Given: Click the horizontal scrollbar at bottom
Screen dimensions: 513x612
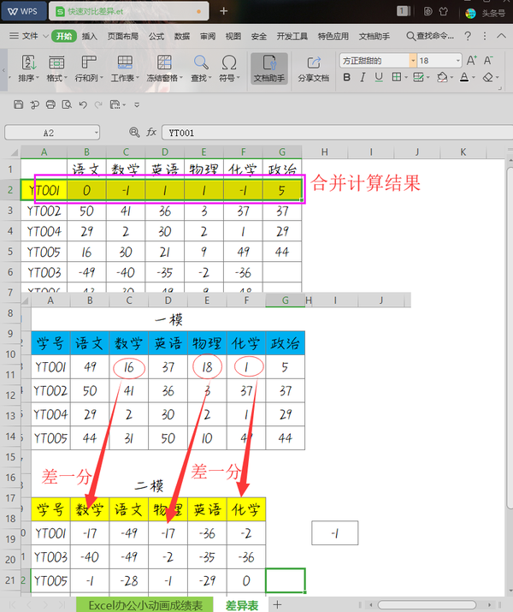Looking at the screenshot, I should (x=427, y=605).
